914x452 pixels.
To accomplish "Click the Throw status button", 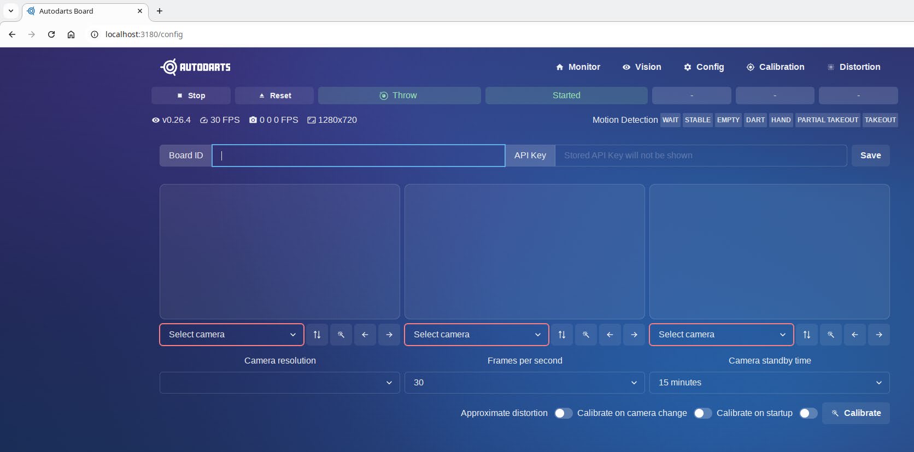I will pyautogui.click(x=400, y=96).
